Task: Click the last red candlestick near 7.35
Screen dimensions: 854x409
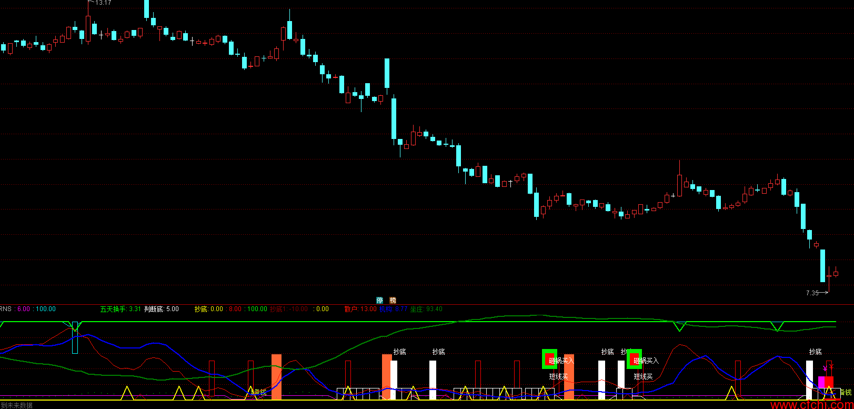Action: click(836, 273)
